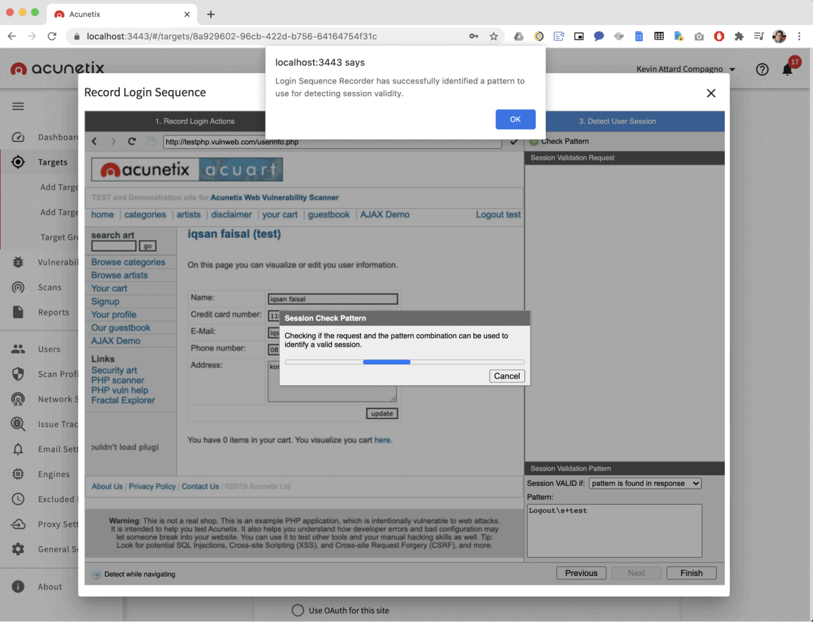This screenshot has width=813, height=622.
Task: Click the checkmark icon beside recorder URL
Action: pos(514,141)
